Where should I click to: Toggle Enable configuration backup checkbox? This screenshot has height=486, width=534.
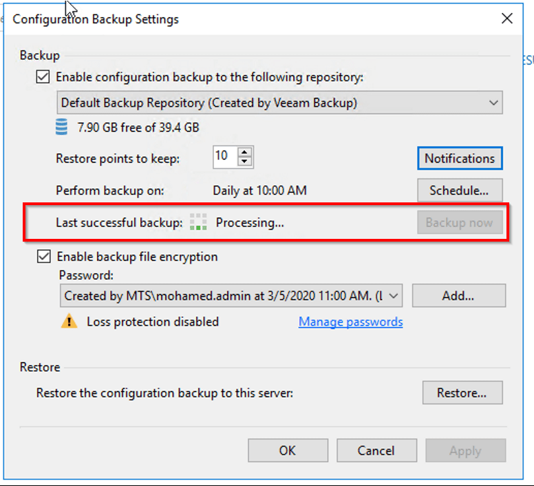pos(43,77)
